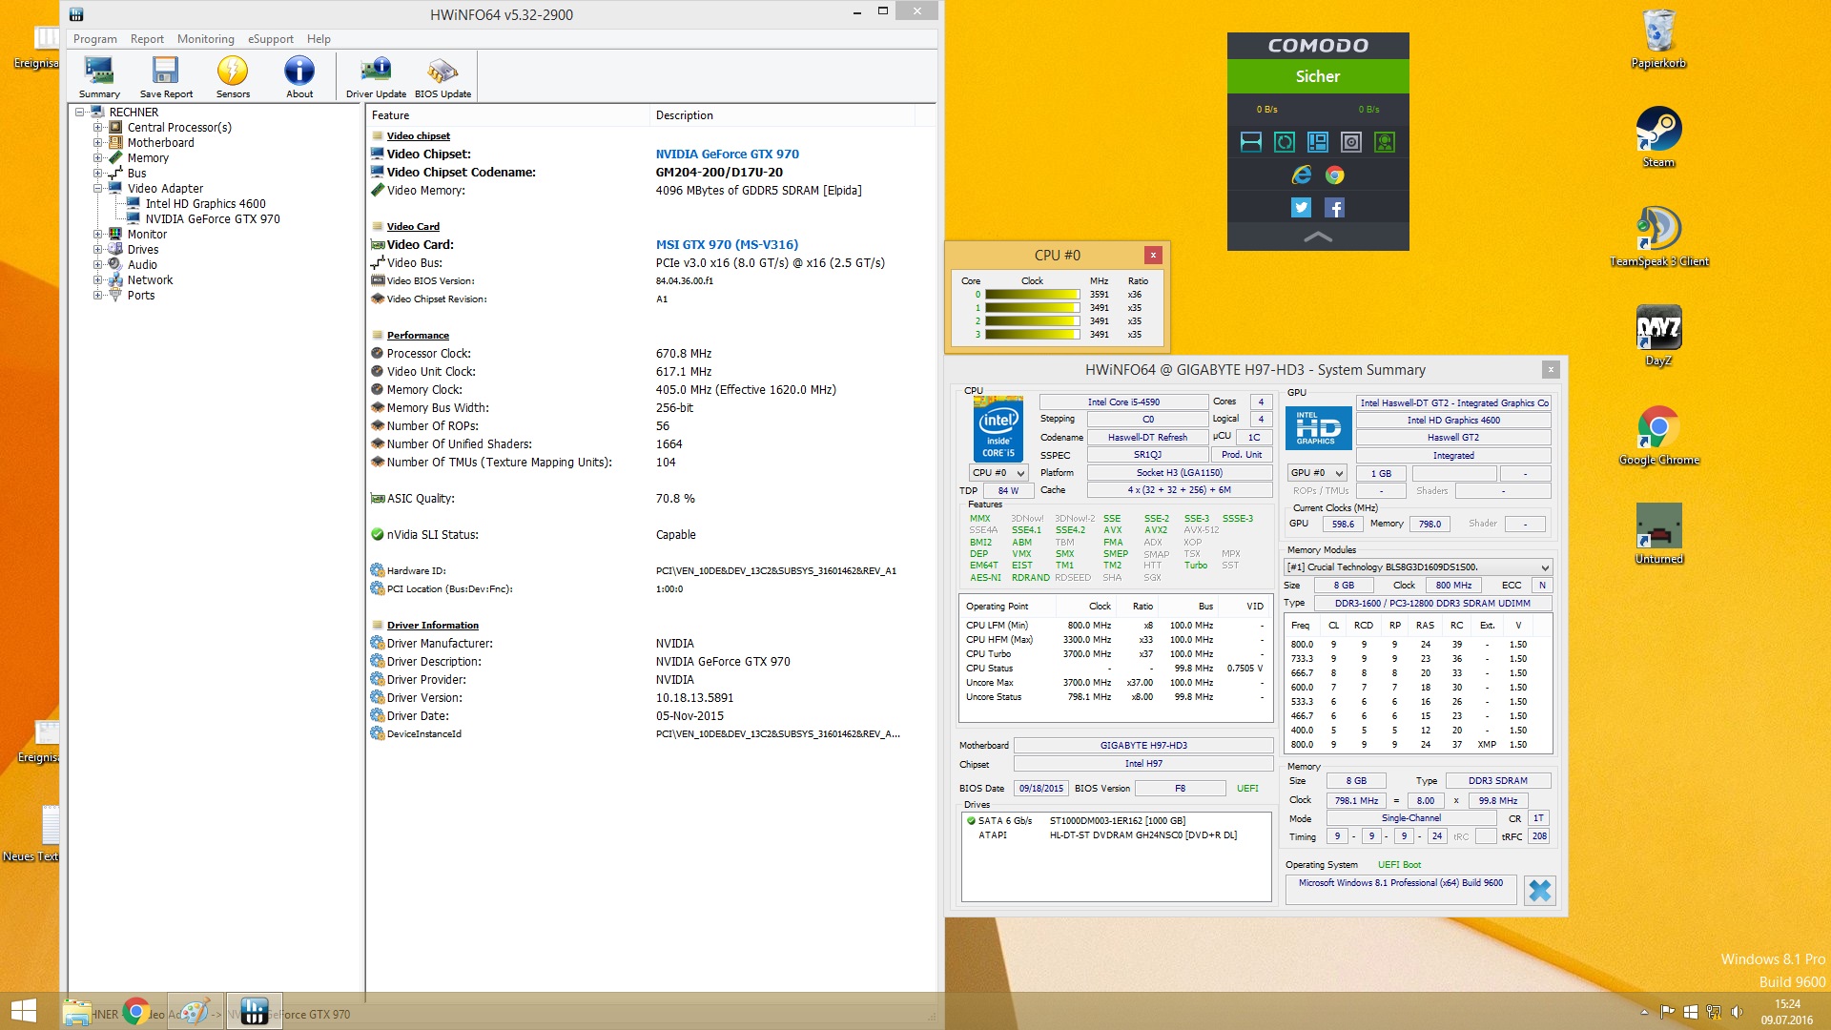
Task: Click Twitter icon in Comodo widget
Action: (1301, 207)
